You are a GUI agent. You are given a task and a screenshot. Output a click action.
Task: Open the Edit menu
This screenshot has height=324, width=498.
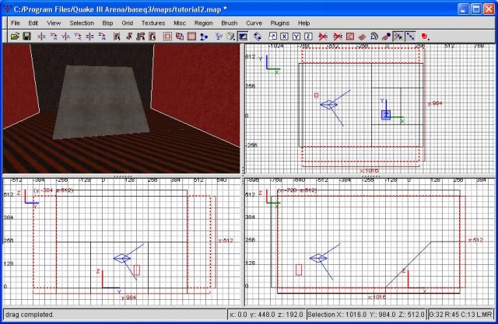click(x=33, y=23)
